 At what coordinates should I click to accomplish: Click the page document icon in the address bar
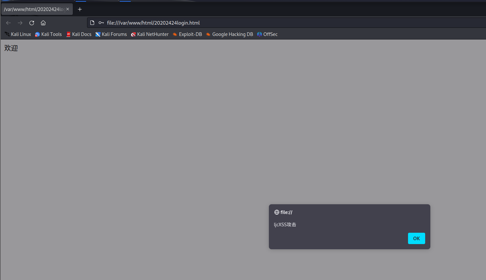[92, 23]
